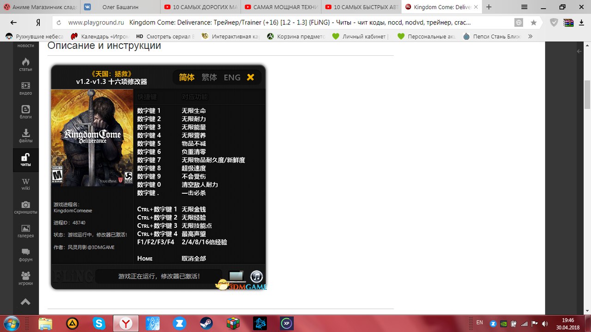Open the Windows Start menu
This screenshot has height=332, width=591.
pyautogui.click(x=12, y=323)
